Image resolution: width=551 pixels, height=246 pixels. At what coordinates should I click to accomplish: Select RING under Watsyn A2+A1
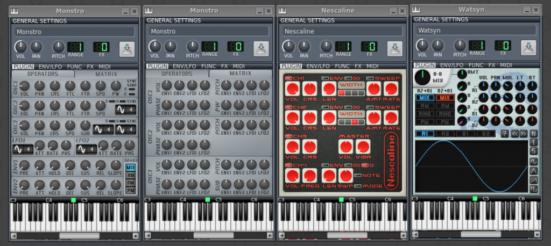(425, 114)
